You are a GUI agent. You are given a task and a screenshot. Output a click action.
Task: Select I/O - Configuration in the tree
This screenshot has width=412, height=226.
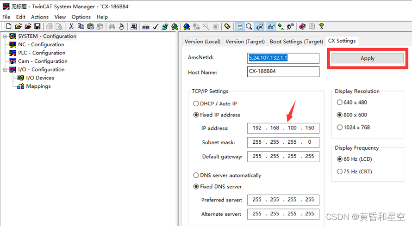[41, 70]
